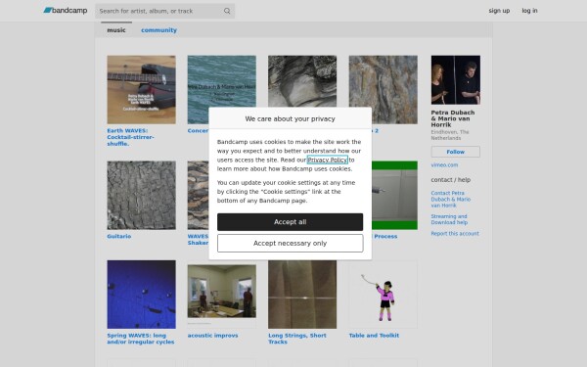Open the log in link
The width and height of the screenshot is (587, 367).
529,11
